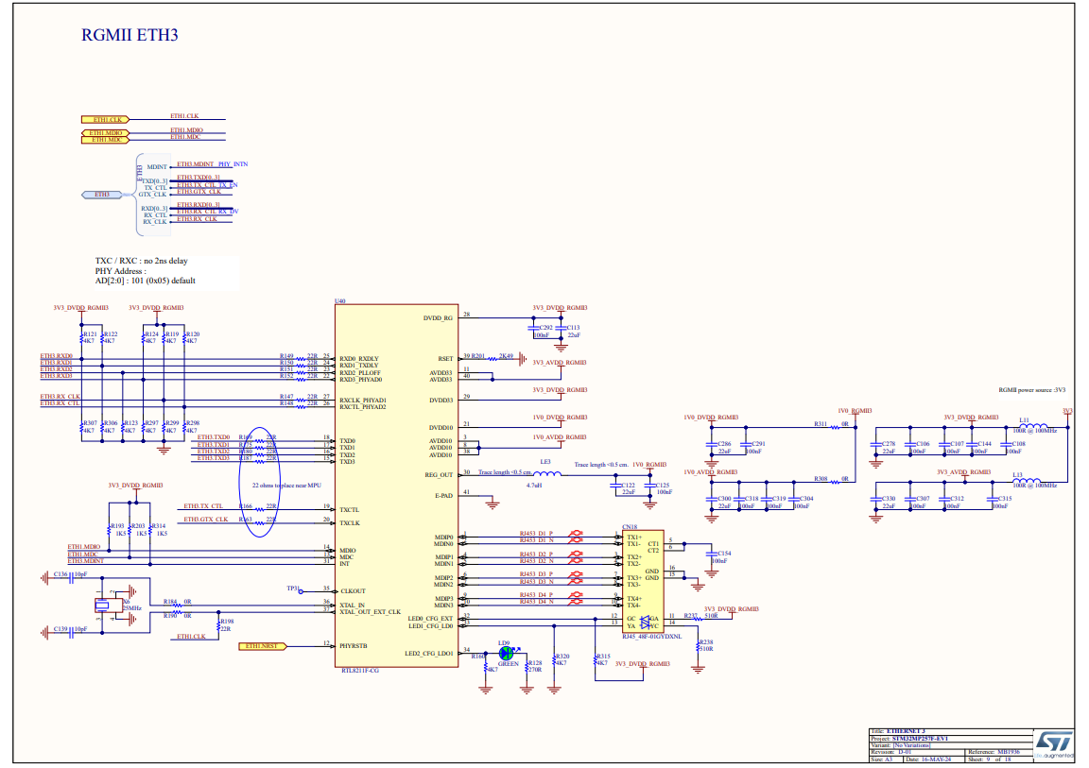Click the 'AD[2:0] : 101 (0x05) default' note
Viewport: 1089px width, 768px height.
(x=146, y=281)
